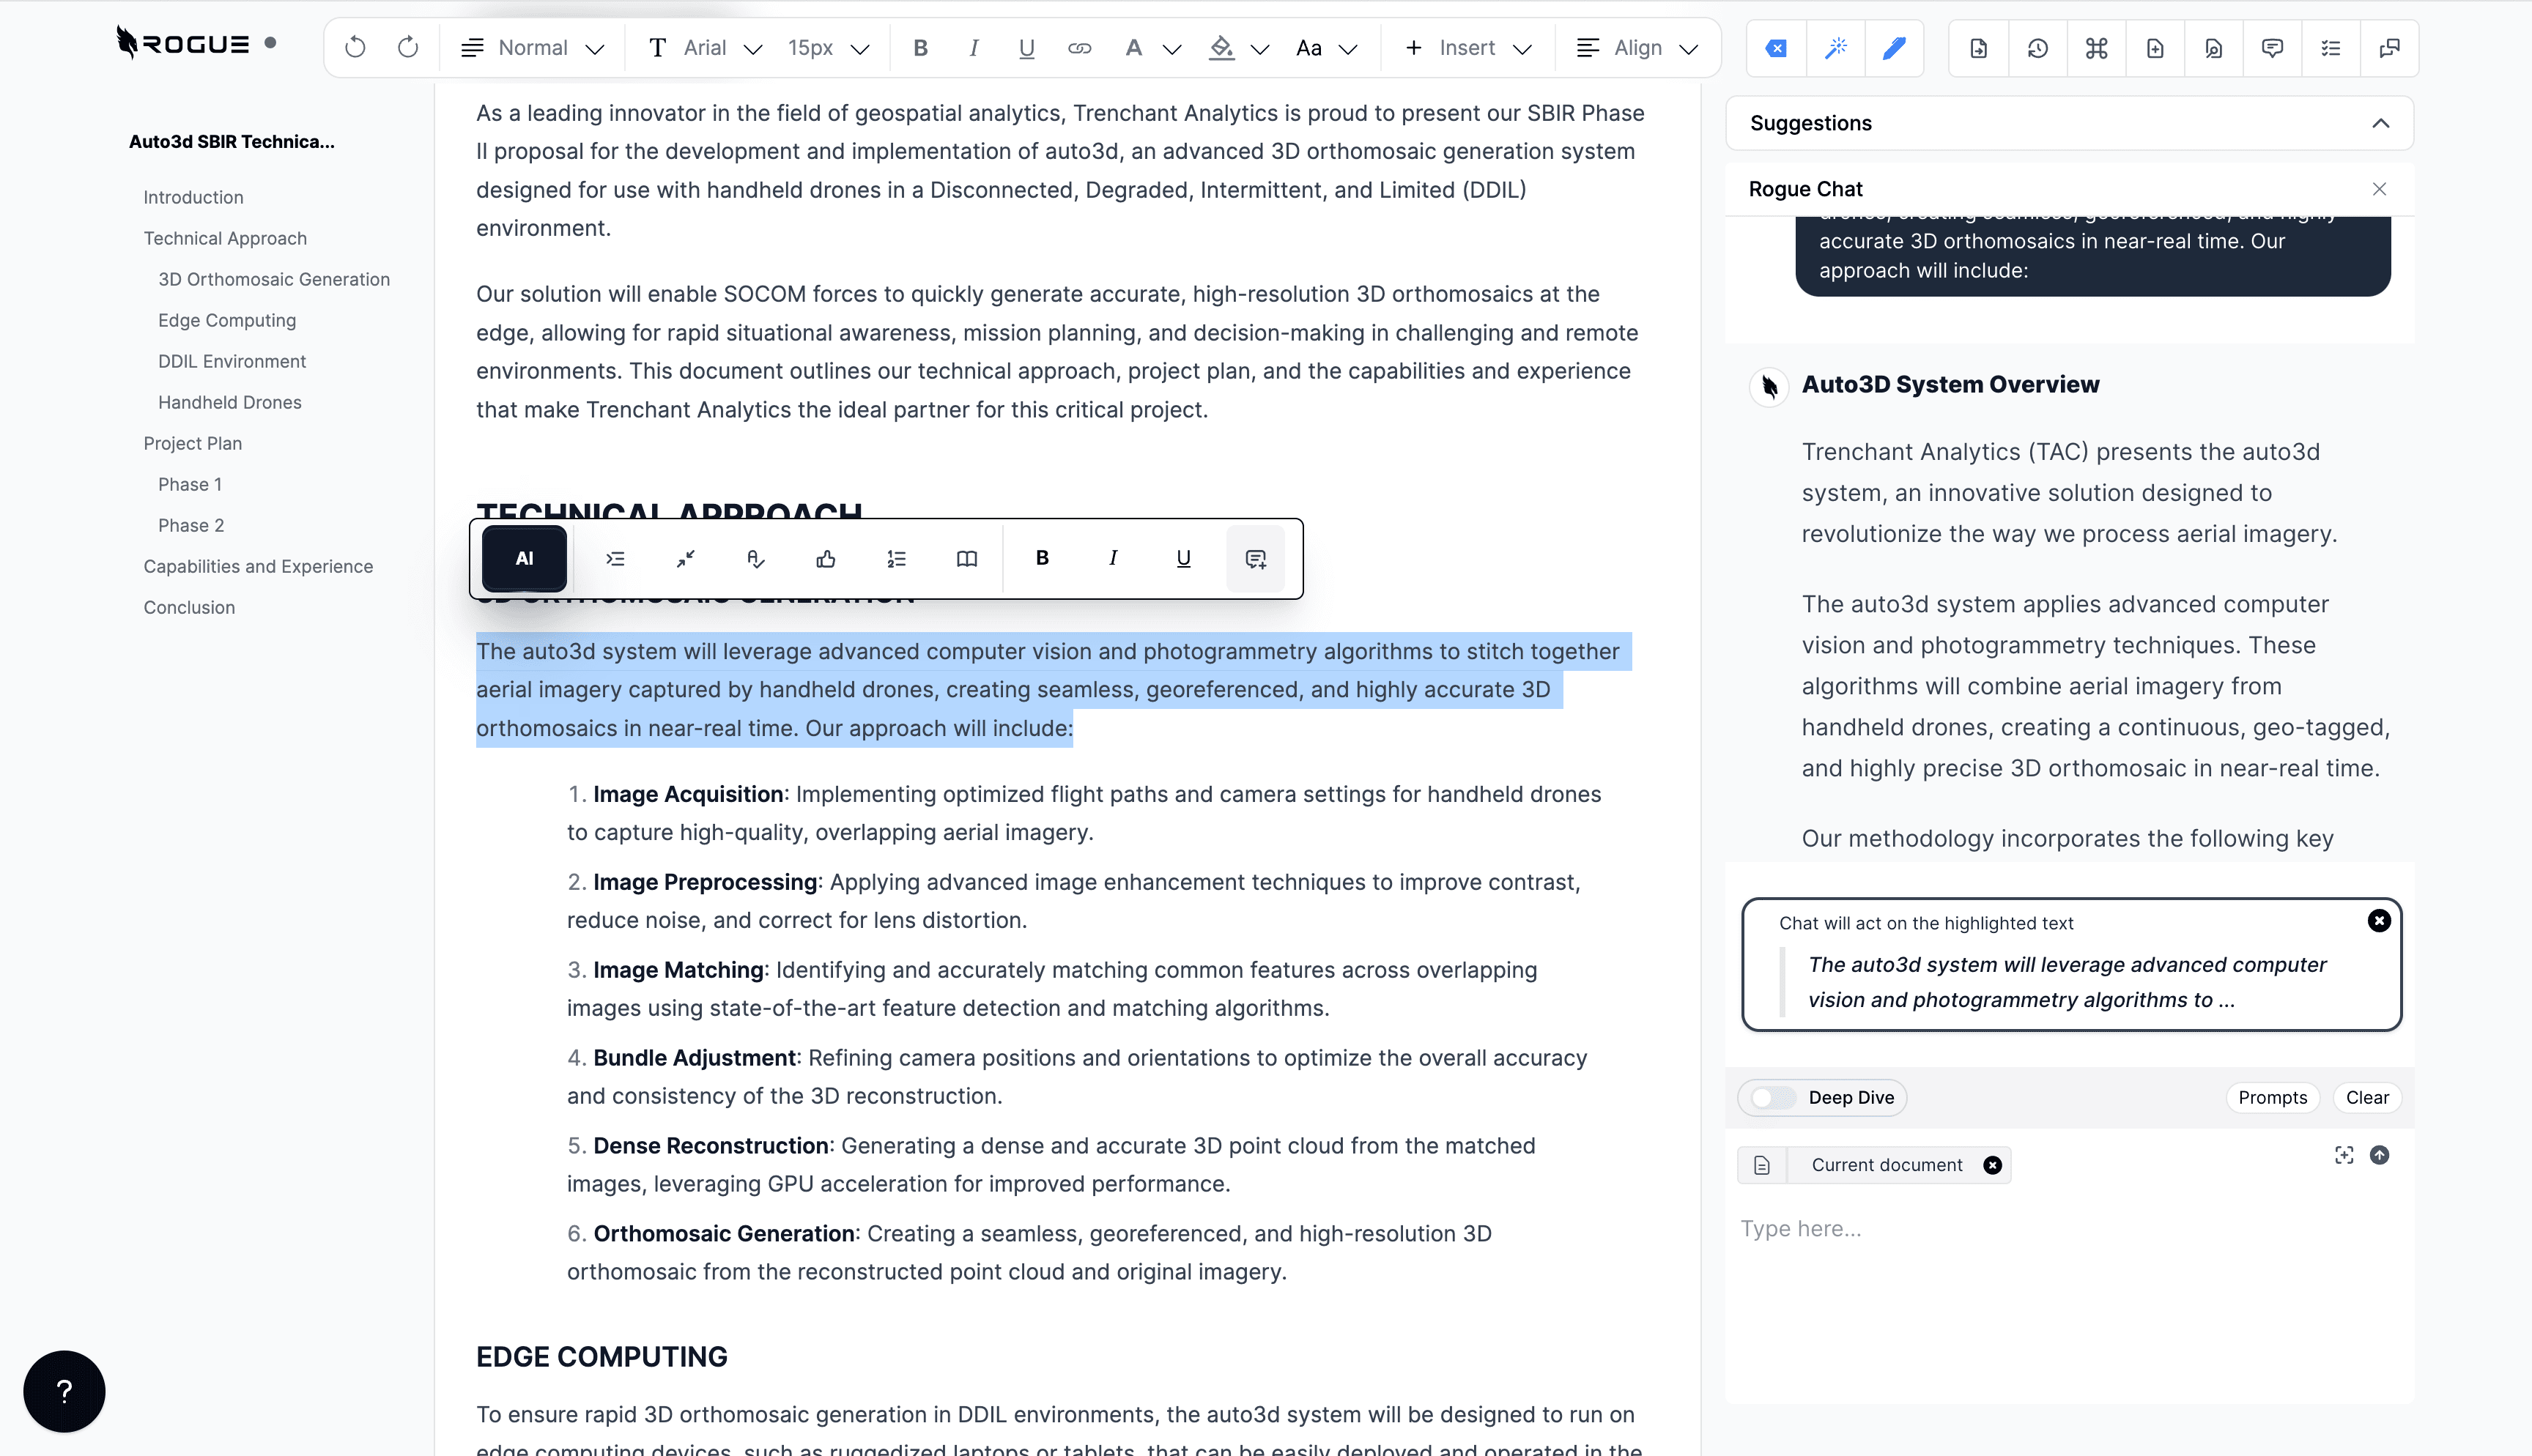Screen dimensions: 2532x1456
Task: Open the Aa text case dropdown
Action: click(1326, 48)
